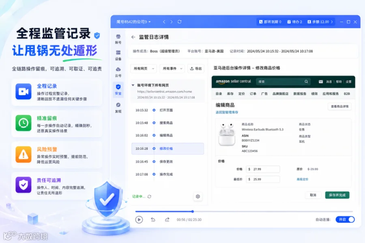
Task: Click the Amazon search magnifier icon
Action: point(306,82)
